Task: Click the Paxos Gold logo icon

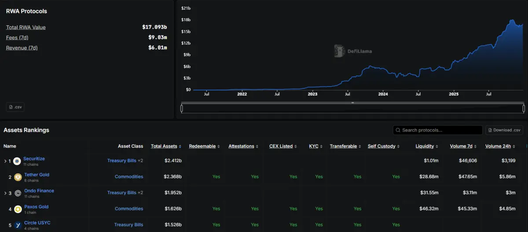Action: [x=18, y=209]
